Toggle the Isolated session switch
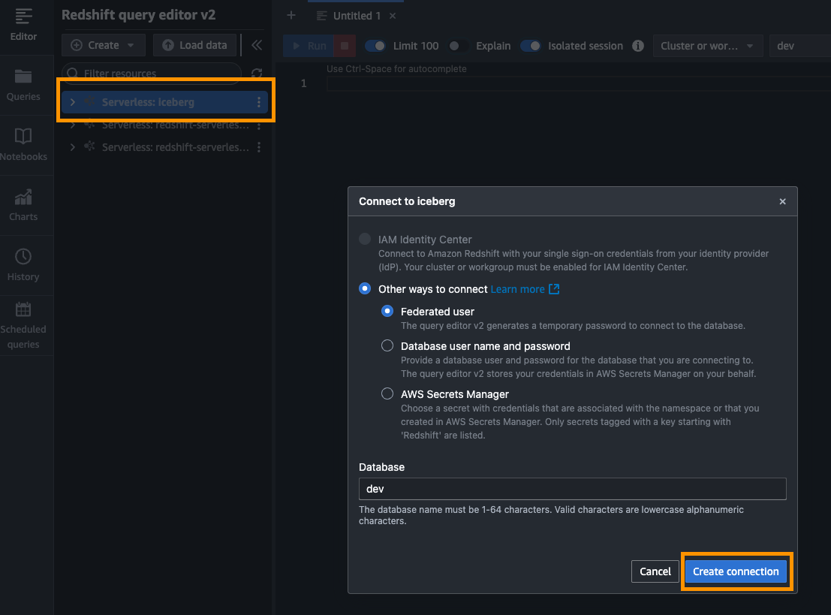831x615 pixels. pyautogui.click(x=531, y=46)
